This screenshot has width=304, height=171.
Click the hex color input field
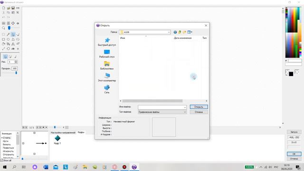coord(294,61)
